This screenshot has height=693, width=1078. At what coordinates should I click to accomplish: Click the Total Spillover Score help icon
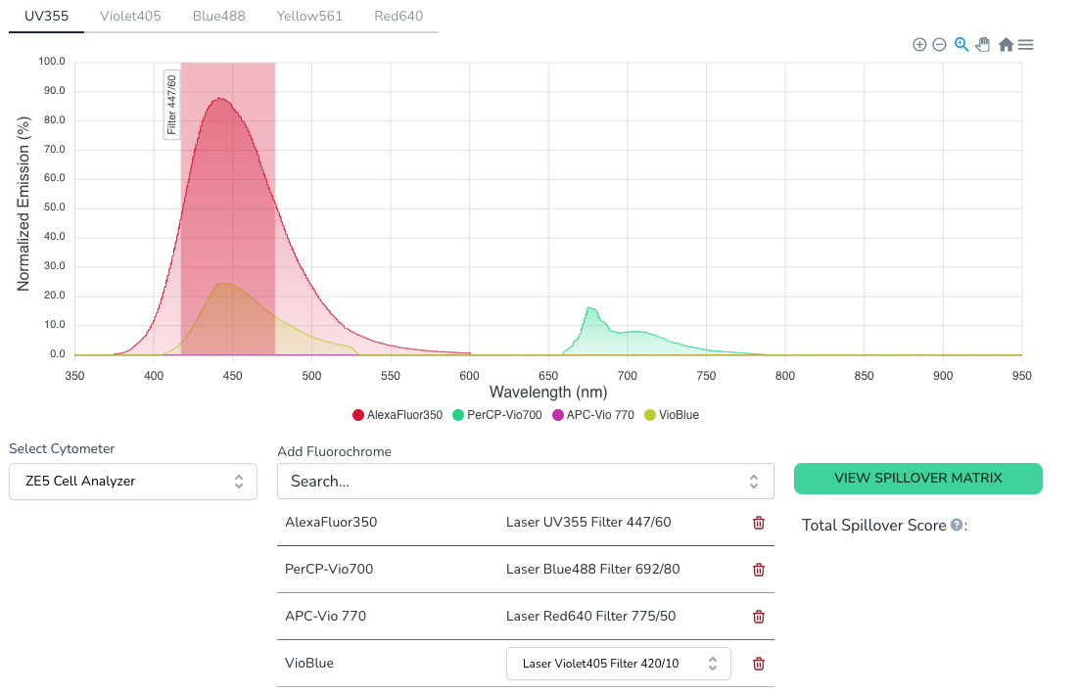[x=957, y=525]
